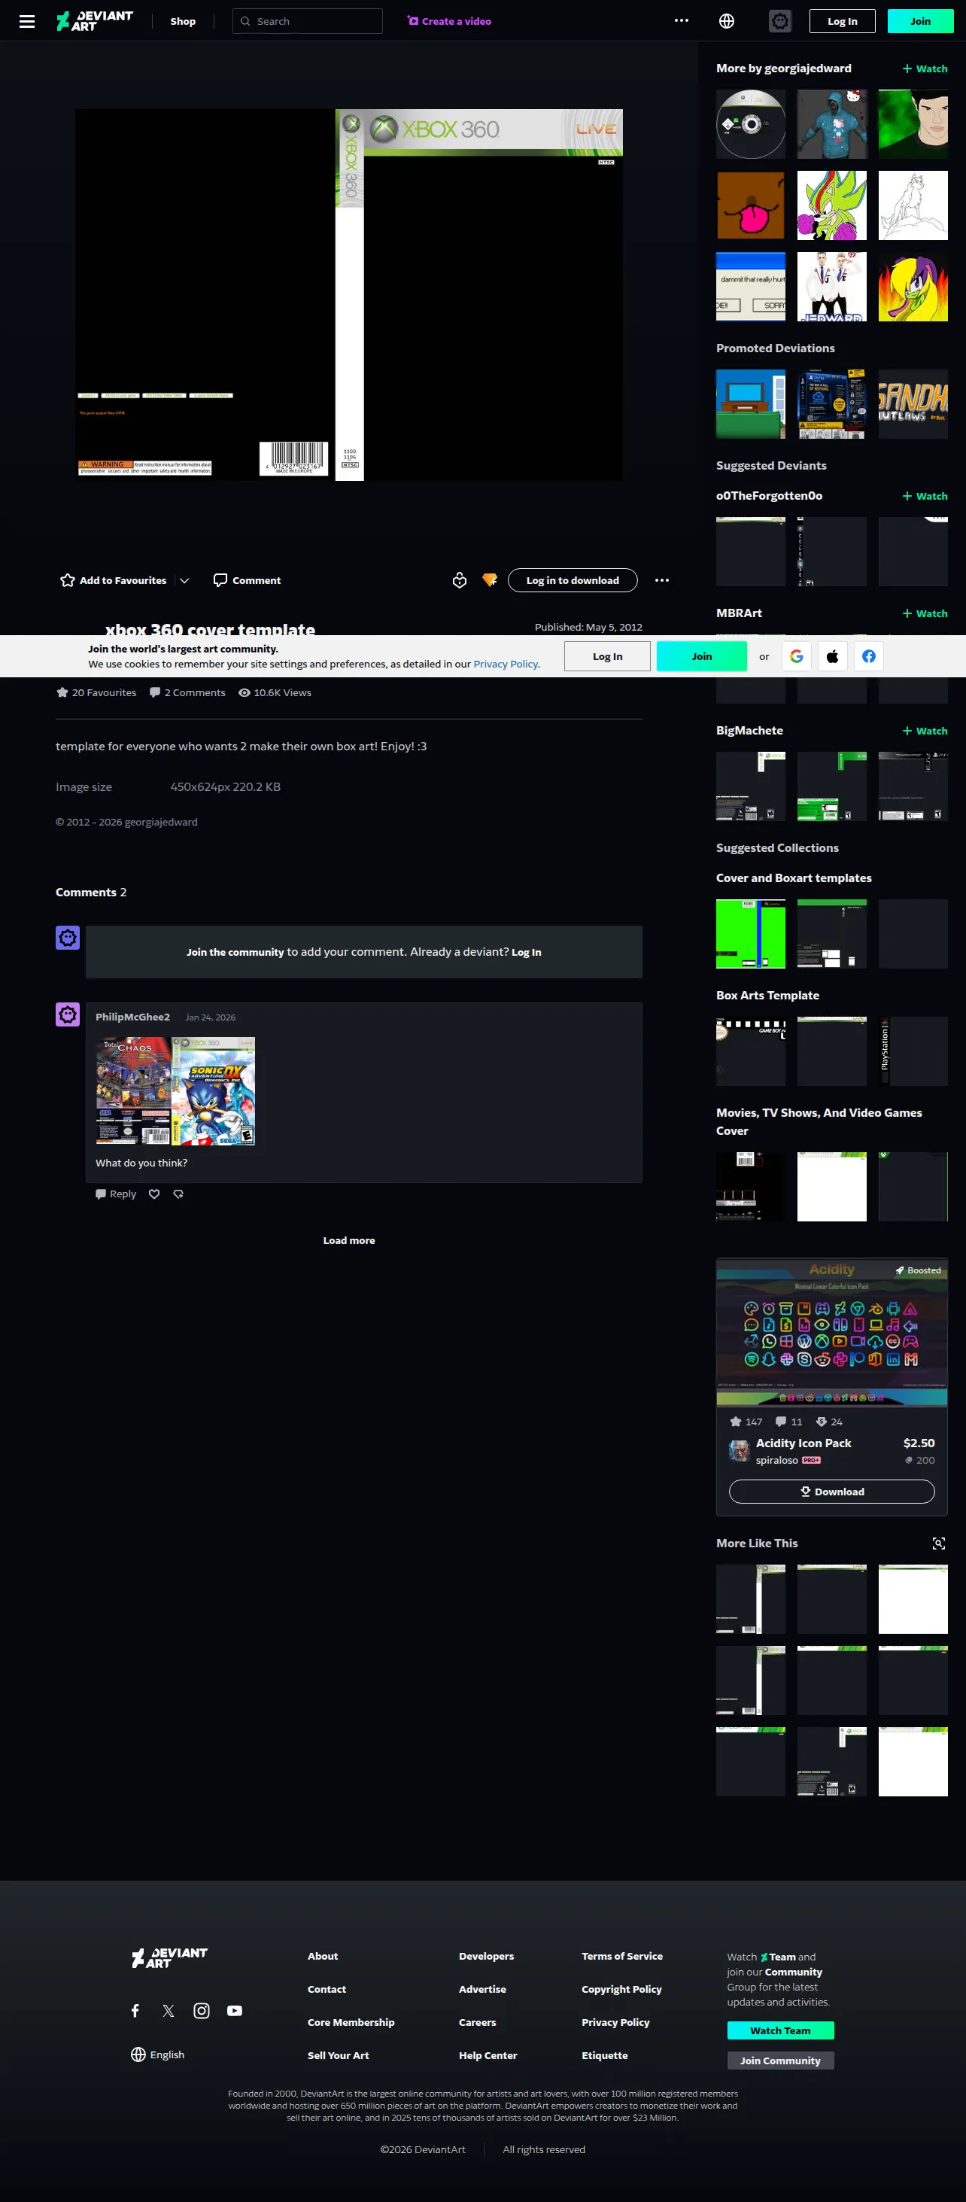
Task: Click the avatar icon beside the comment box
Action: pos(68,938)
